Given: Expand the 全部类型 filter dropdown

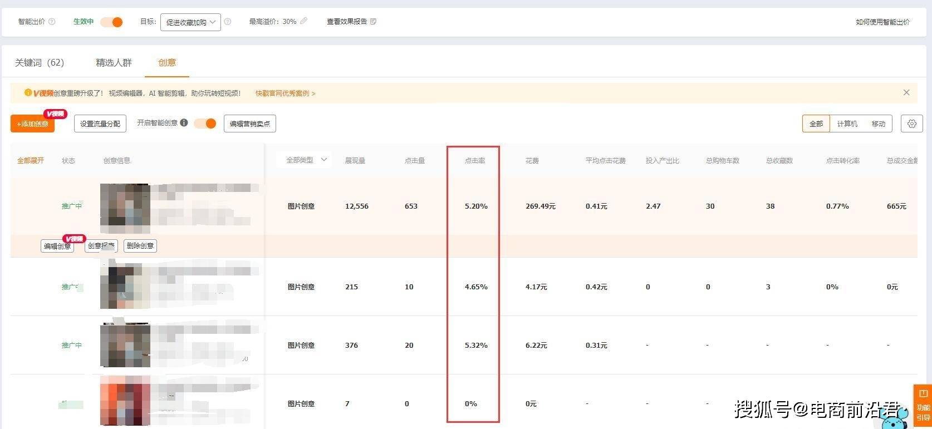Looking at the screenshot, I should (x=306, y=160).
